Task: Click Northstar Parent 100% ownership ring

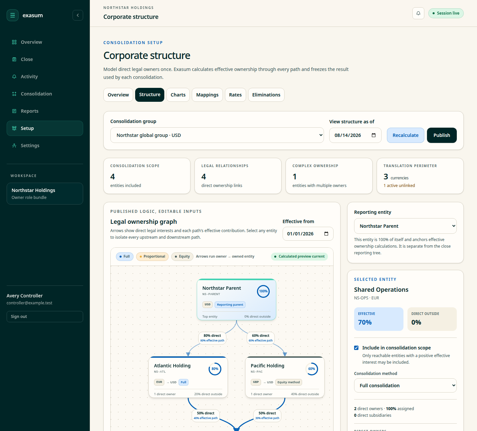Action: tap(263, 291)
